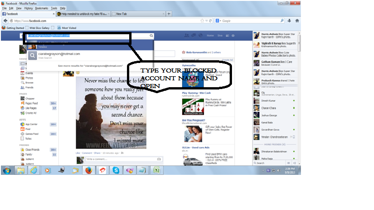Switch to 'Help needed to unblock' tab

pyautogui.click(x=84, y=14)
